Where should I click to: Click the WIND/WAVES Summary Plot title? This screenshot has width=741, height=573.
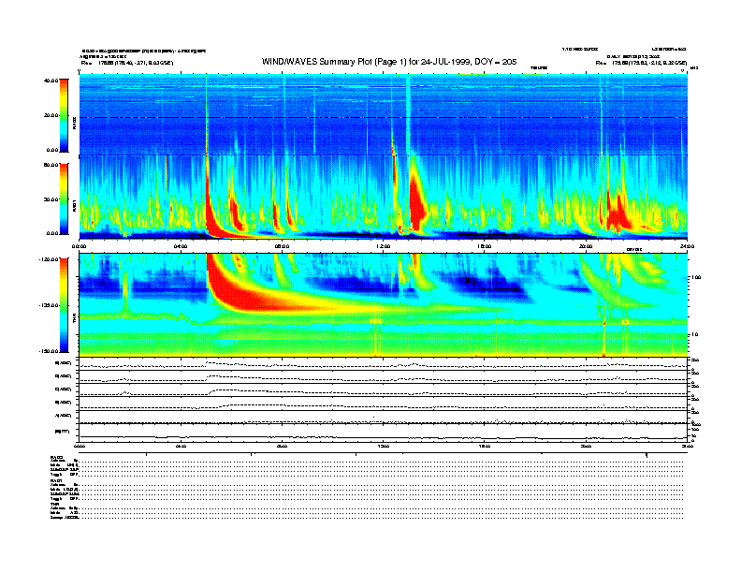click(389, 62)
